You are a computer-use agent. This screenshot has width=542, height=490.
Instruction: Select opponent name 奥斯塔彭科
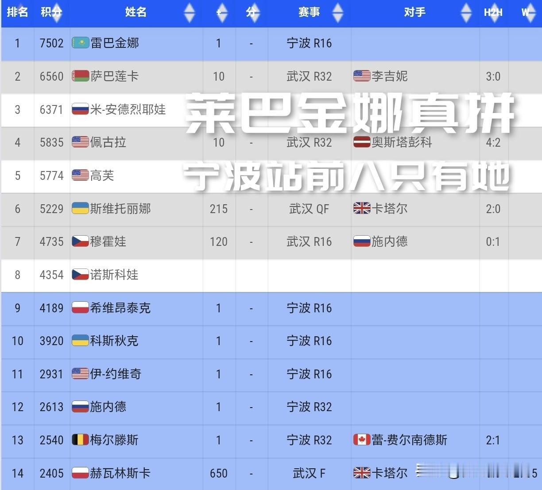click(x=402, y=142)
